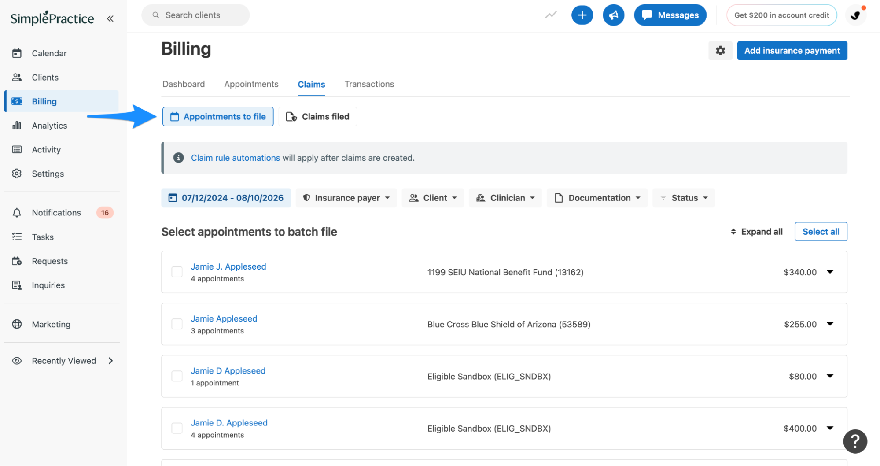
Task: Open Analytics in the sidebar
Action: (62, 126)
